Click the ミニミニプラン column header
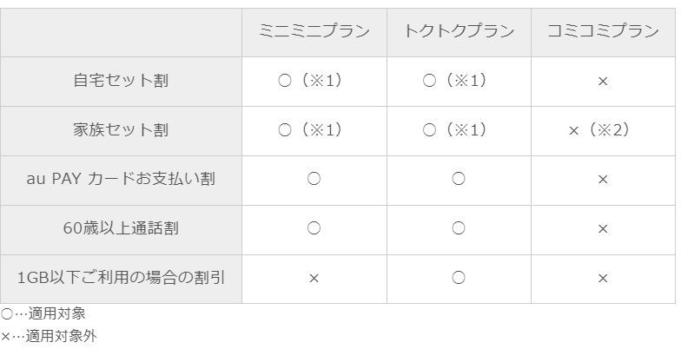 point(314,32)
